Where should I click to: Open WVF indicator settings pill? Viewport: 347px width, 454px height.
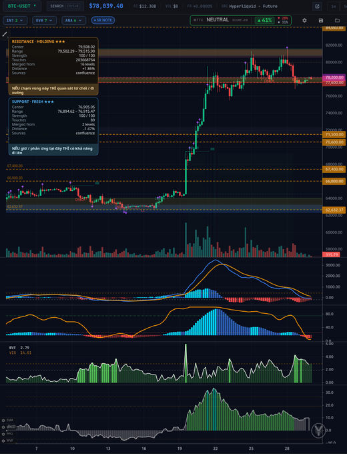click(x=8, y=441)
